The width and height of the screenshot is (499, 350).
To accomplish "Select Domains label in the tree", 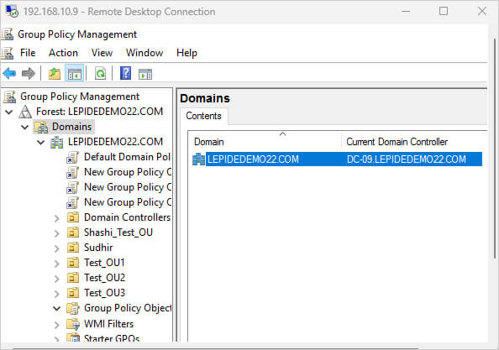I will [x=72, y=127].
